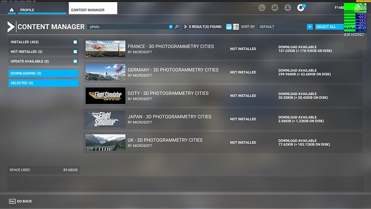Image resolution: width=371 pixels, height=209 pixels.
Task: Click France row 'Not Installed' status
Action: click(x=243, y=49)
